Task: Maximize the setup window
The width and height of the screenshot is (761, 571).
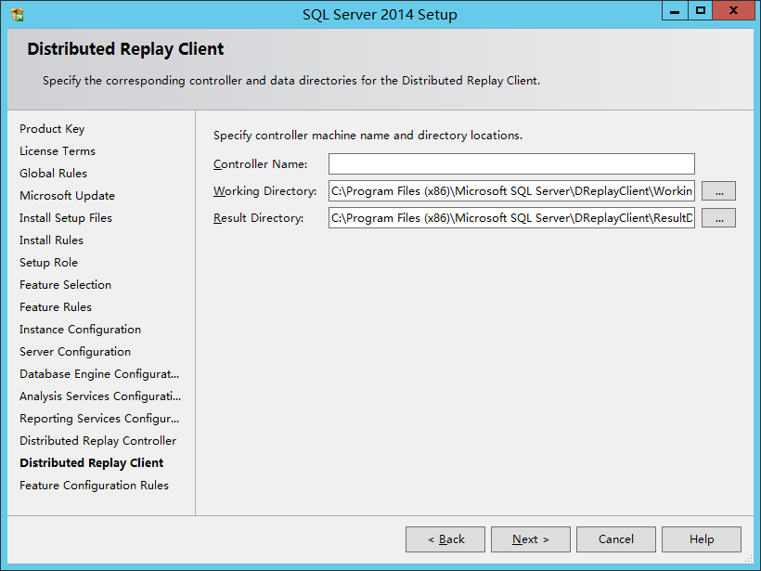Action: (701, 11)
